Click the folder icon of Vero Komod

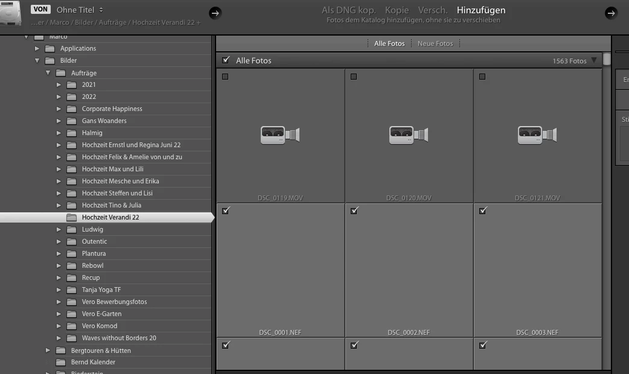(x=71, y=326)
